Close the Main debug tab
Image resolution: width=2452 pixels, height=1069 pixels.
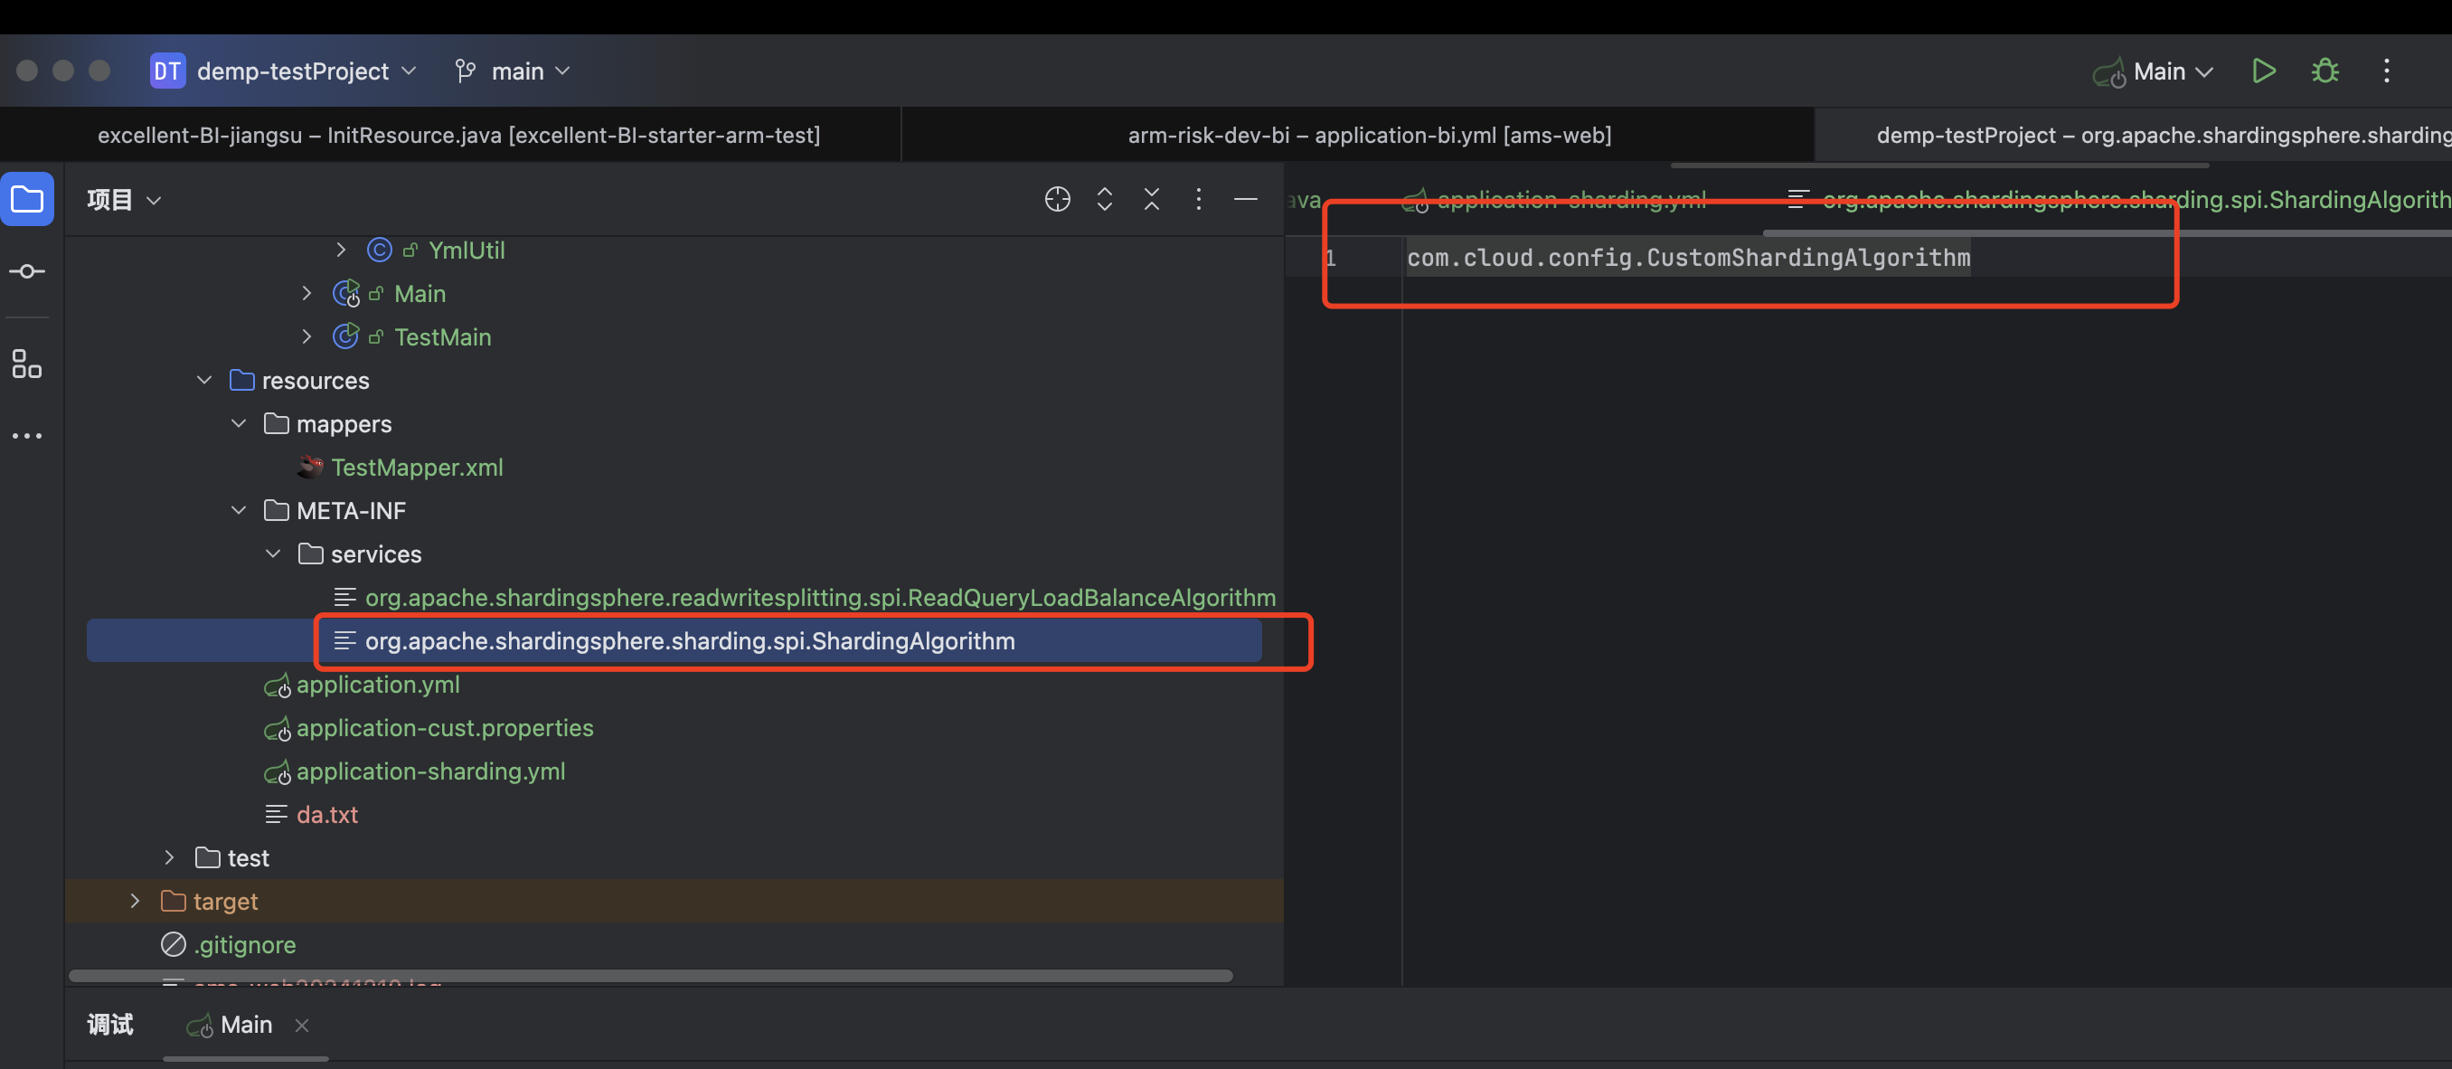[x=302, y=1026]
